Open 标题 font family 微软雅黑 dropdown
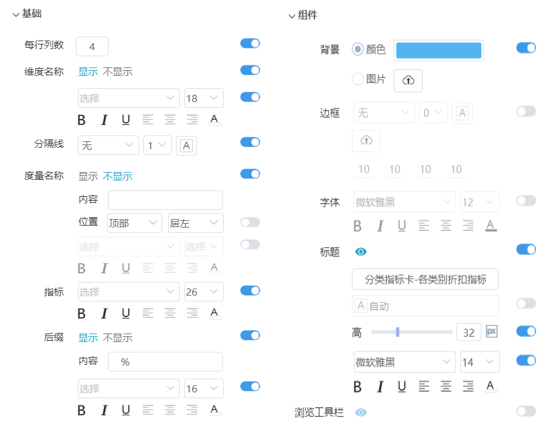 click(x=404, y=362)
